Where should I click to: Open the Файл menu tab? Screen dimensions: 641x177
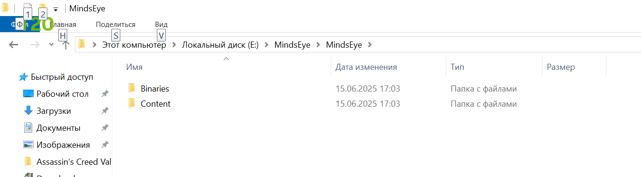point(20,25)
